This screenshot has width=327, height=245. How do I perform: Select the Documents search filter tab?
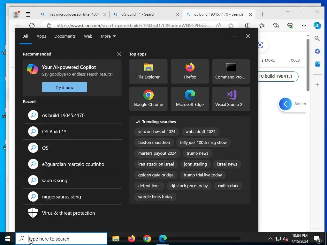click(x=65, y=36)
